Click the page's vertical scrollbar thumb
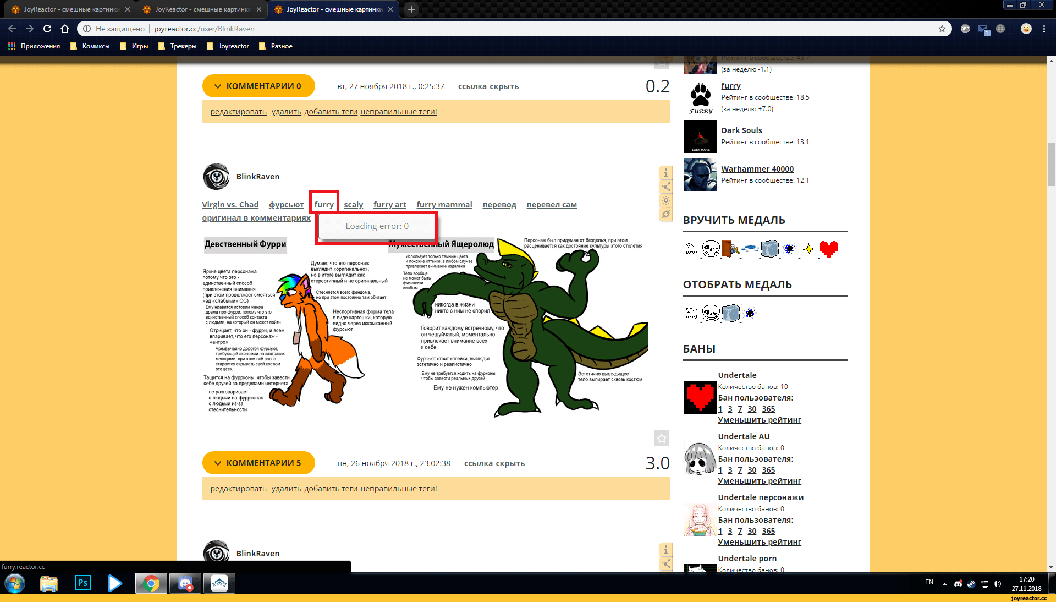 click(x=1051, y=164)
